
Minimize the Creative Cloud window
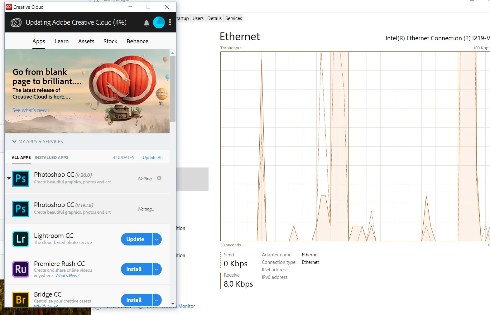coord(130,7)
